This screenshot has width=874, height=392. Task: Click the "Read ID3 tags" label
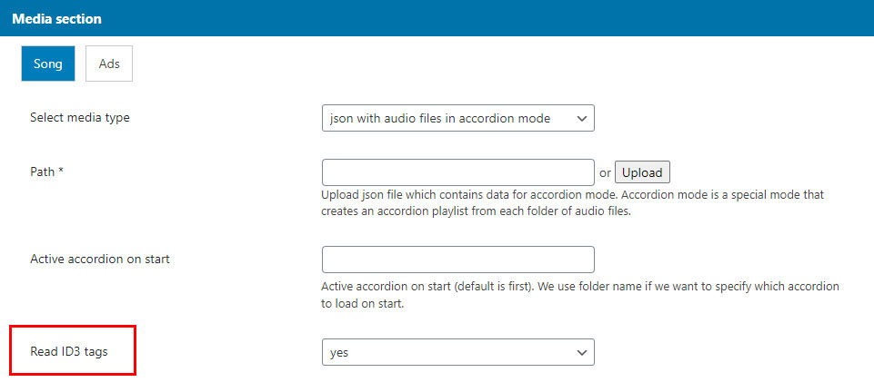click(x=69, y=351)
